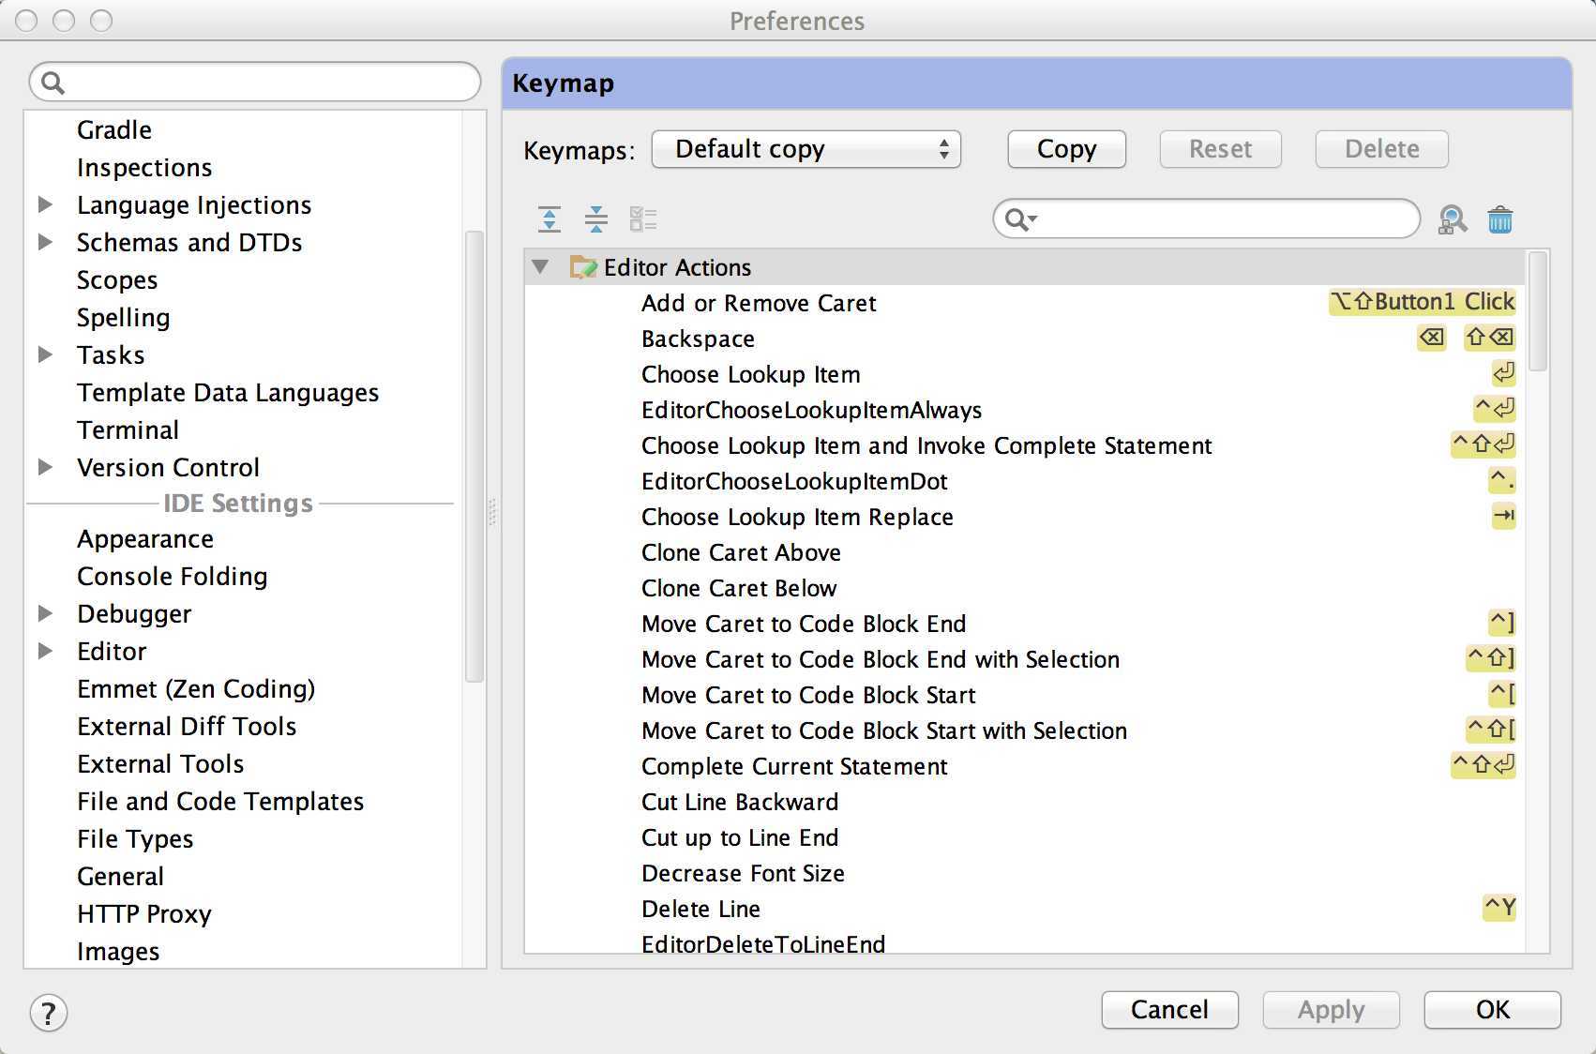Select Images in settings list
The width and height of the screenshot is (1596, 1054).
click(118, 951)
